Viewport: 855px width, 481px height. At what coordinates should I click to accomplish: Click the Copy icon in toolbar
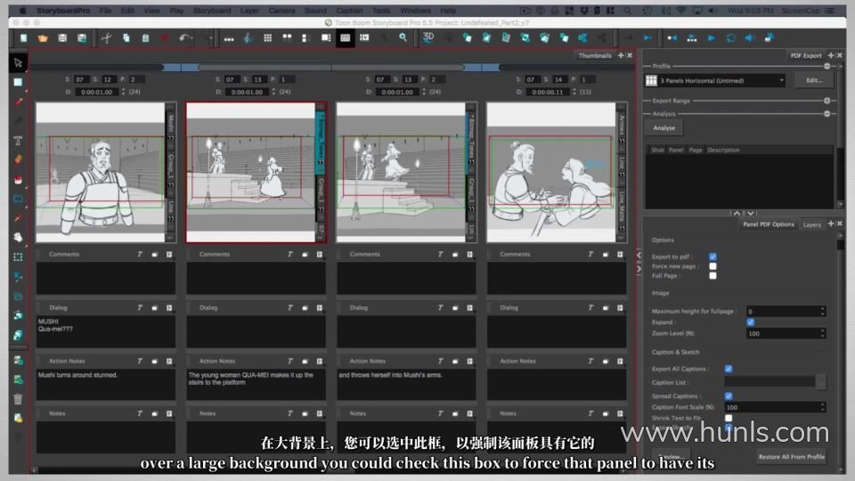(126, 37)
